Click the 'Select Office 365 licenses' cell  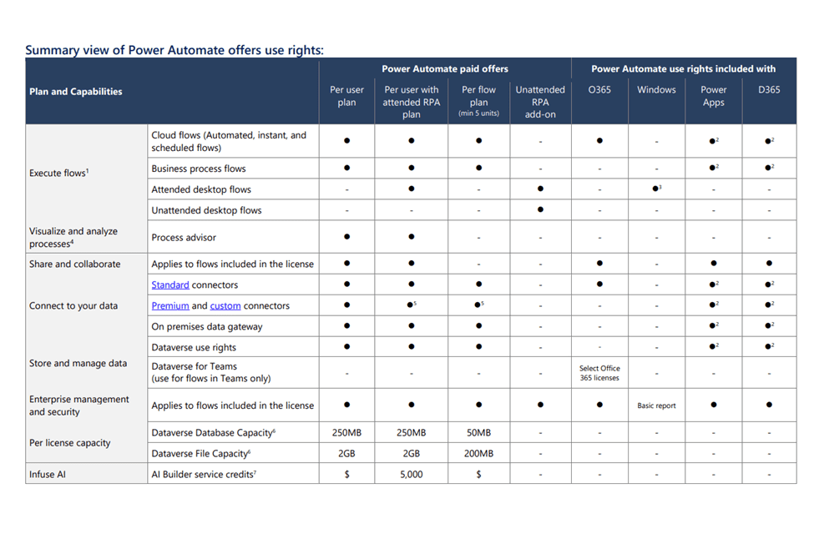[599, 373]
